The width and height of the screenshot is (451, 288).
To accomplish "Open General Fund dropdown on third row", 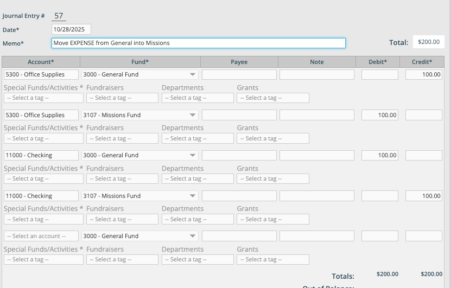I will (x=140, y=156).
